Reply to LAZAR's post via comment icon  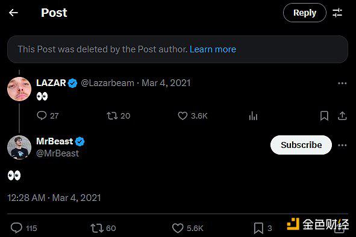(42, 115)
